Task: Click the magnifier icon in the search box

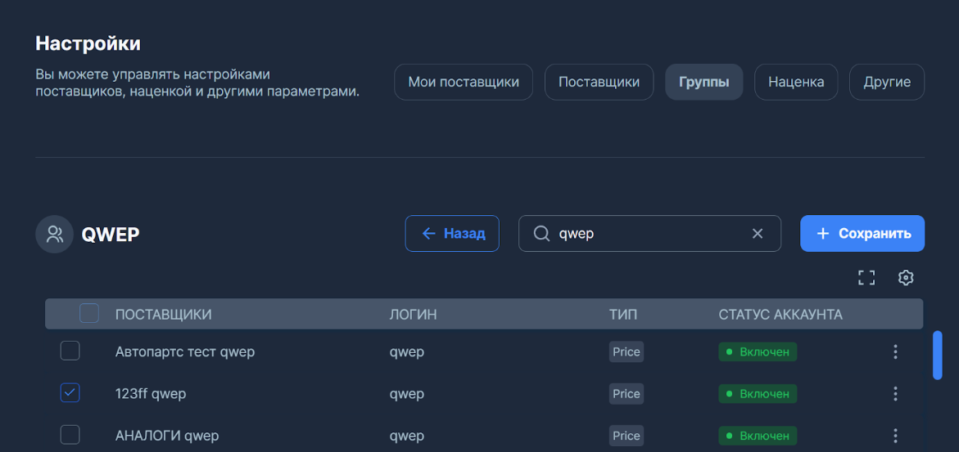Action: coord(541,233)
